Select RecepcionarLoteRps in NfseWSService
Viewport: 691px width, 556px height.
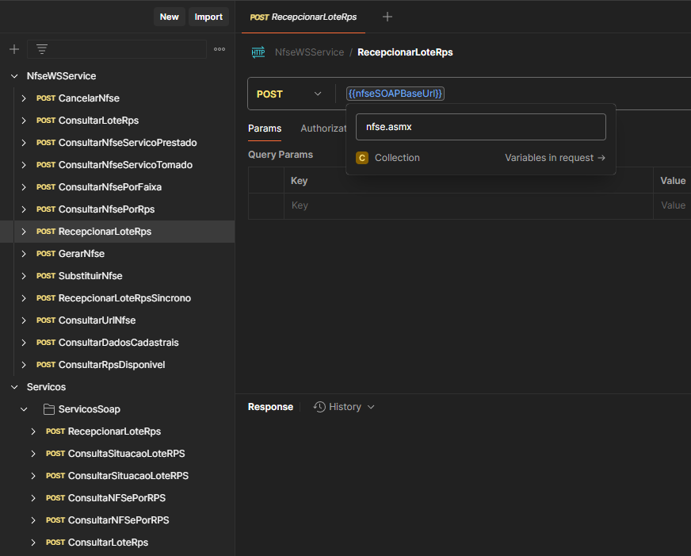pyautogui.click(x=117, y=232)
